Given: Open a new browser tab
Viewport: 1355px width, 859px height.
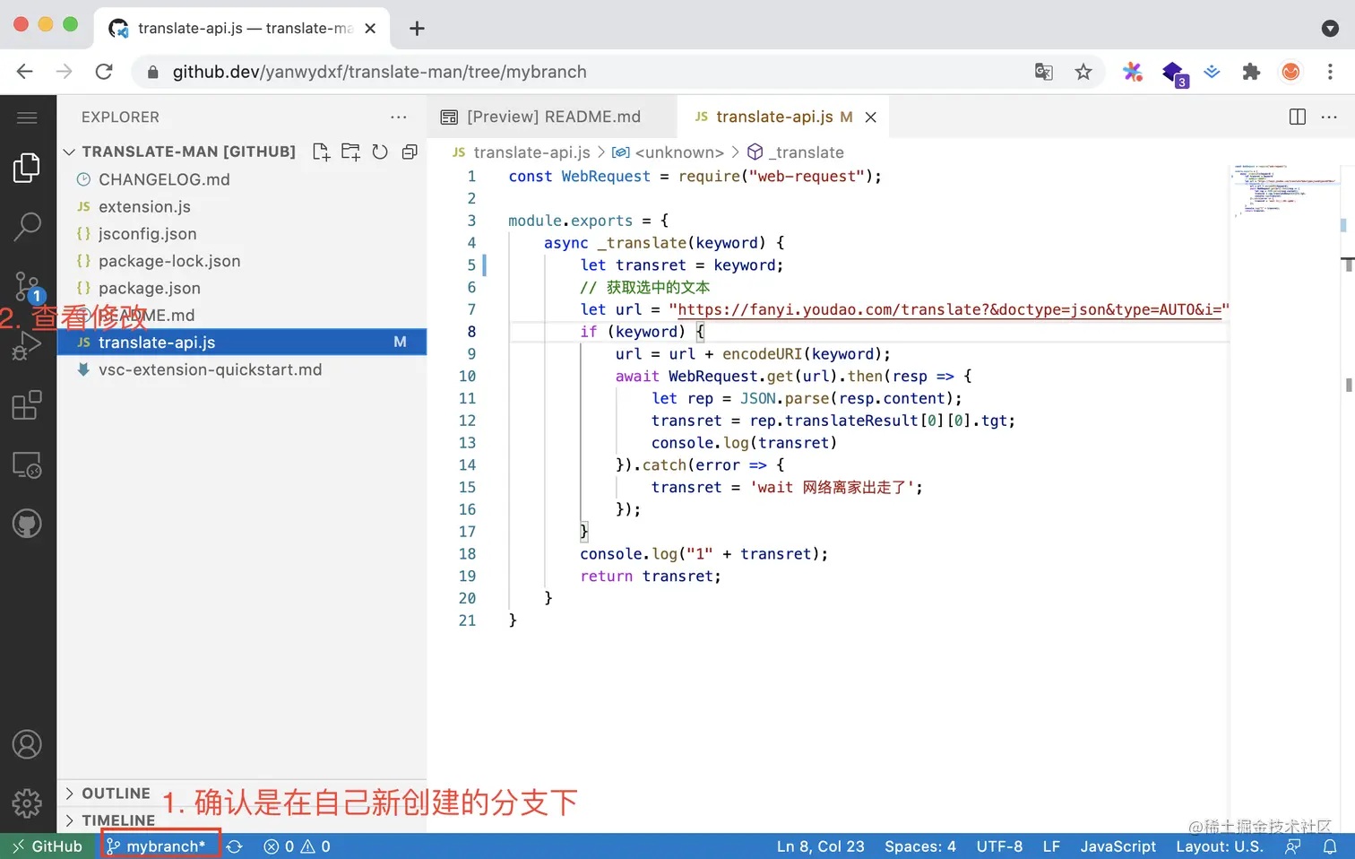Looking at the screenshot, I should pyautogui.click(x=417, y=29).
